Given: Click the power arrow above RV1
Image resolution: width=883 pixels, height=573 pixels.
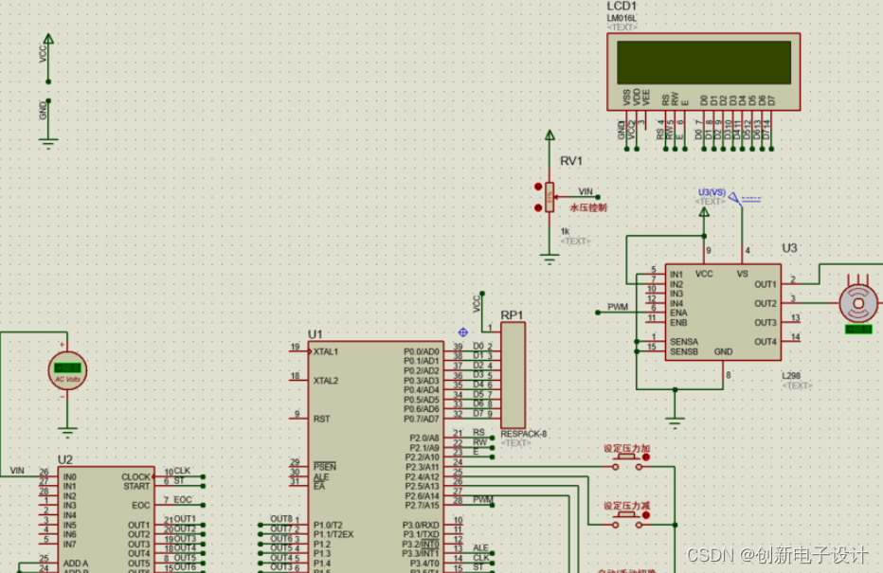Looking at the screenshot, I should 550,135.
